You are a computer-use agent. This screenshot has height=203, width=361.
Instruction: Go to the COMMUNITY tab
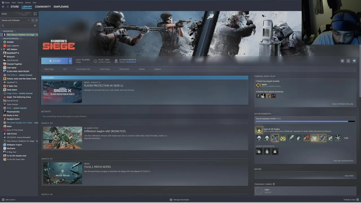click(43, 6)
